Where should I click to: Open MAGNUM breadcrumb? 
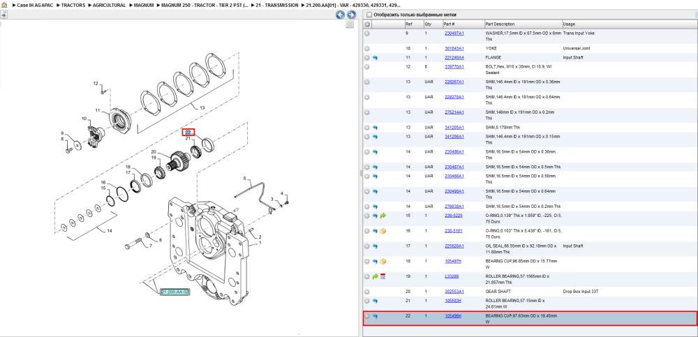pyautogui.click(x=144, y=6)
